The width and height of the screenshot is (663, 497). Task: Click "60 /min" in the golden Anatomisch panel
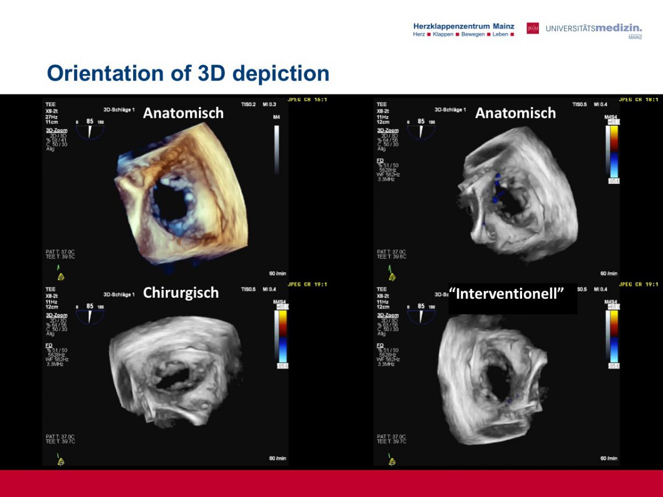277,273
